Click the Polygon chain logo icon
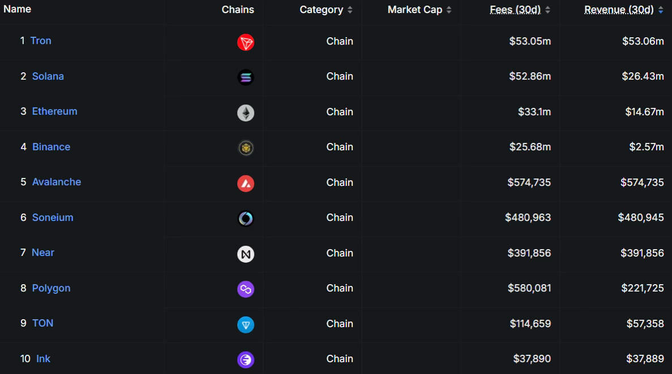 coord(246,289)
